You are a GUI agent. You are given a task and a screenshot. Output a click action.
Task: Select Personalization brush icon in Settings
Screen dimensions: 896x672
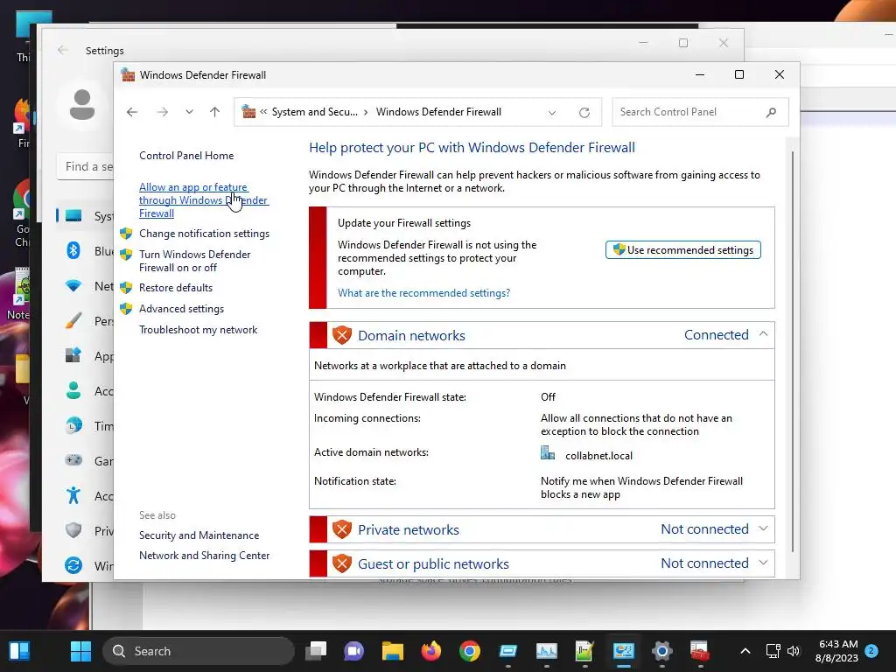click(x=73, y=321)
